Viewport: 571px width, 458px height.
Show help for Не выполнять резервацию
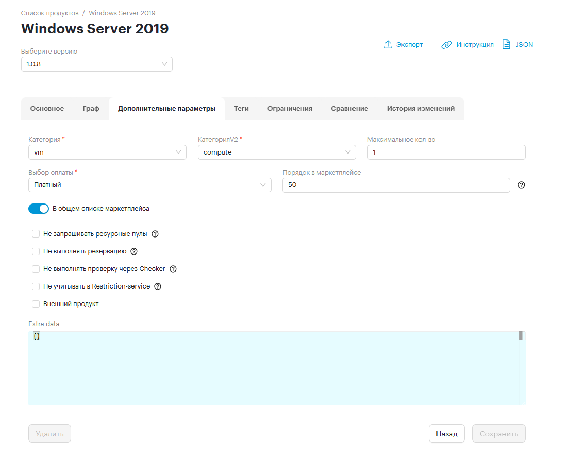134,251
